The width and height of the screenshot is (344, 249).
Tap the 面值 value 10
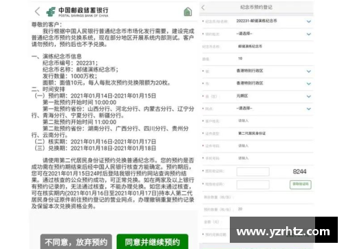click(240, 58)
